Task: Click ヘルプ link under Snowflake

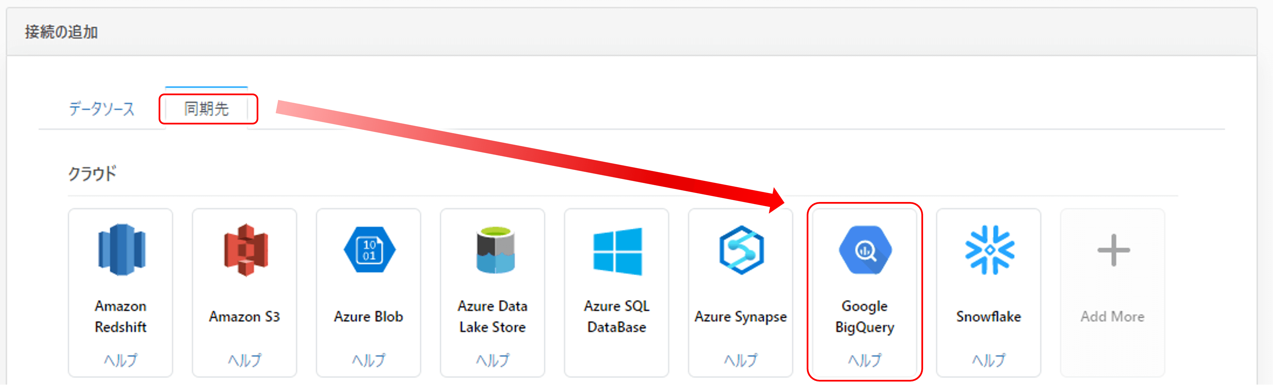Action: (989, 360)
